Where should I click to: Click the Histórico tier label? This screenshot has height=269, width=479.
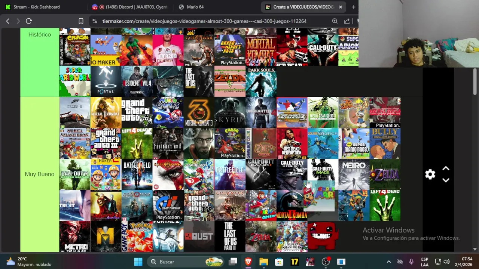point(40,34)
